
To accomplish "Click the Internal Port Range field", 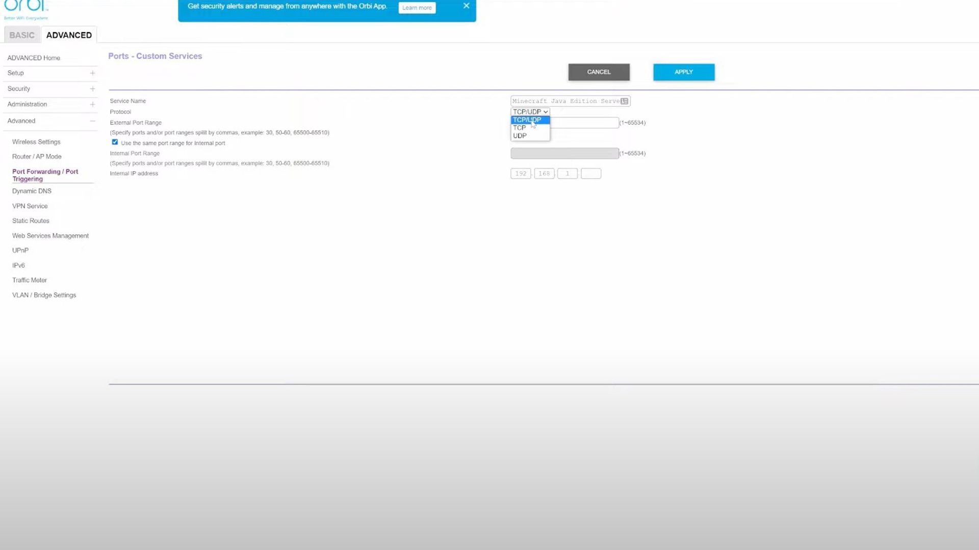I will (564, 153).
